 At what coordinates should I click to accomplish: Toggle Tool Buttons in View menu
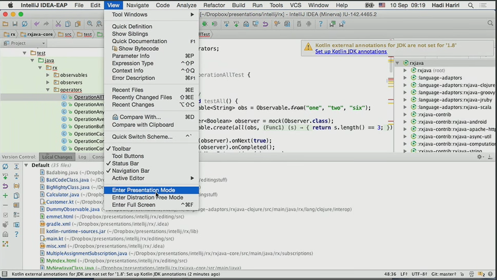152,156
